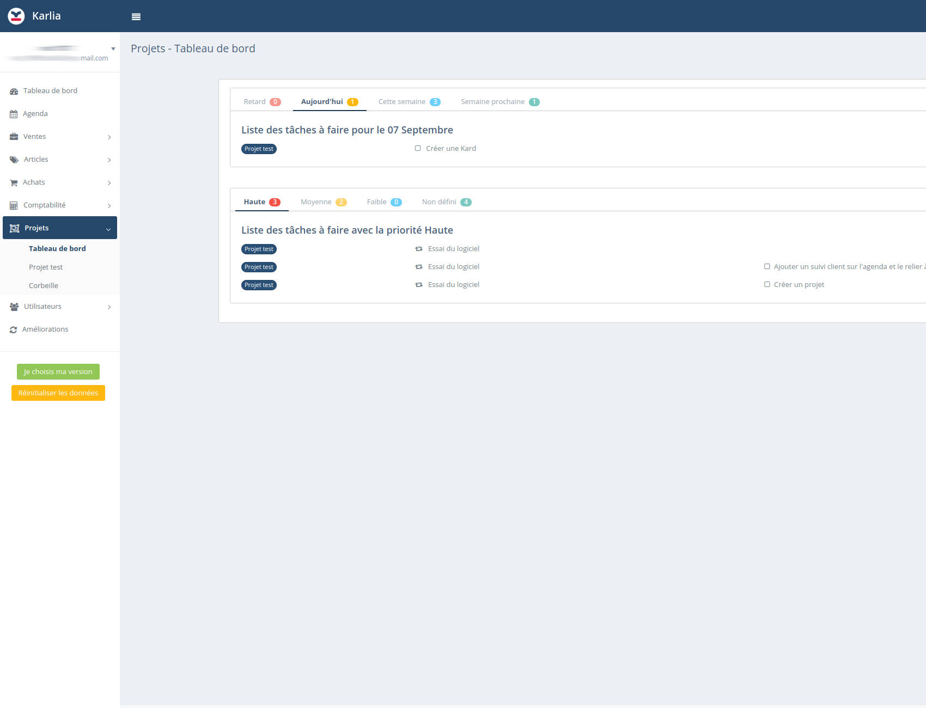Click recurring icon beside Créer un projet row
This screenshot has height=708, width=926.
click(x=419, y=285)
